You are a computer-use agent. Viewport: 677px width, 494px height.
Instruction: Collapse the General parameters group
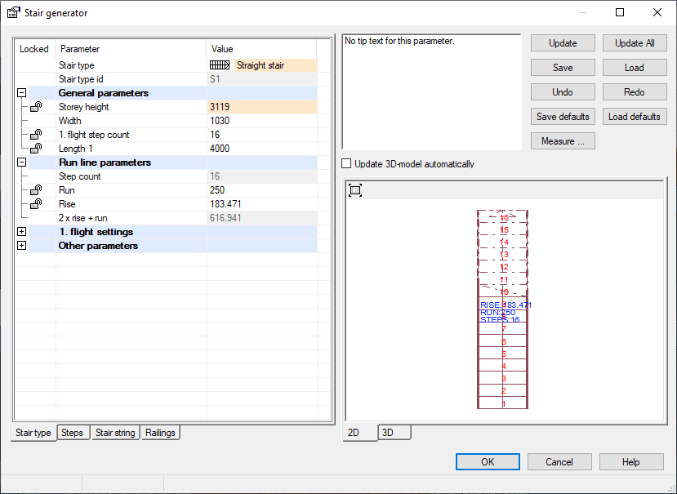21,93
